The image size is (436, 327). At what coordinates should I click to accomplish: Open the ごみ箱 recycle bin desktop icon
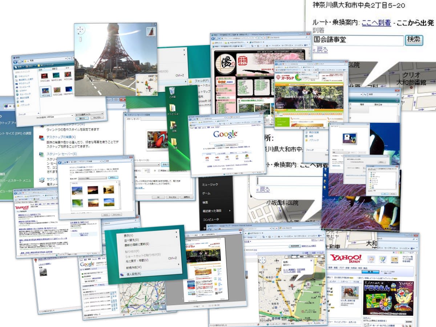[173, 92]
